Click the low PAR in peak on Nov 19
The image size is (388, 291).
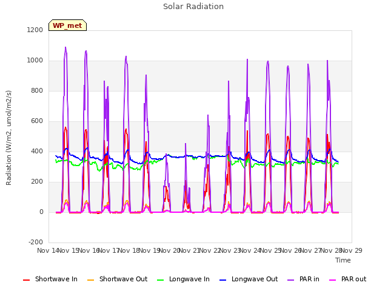pos(166,154)
